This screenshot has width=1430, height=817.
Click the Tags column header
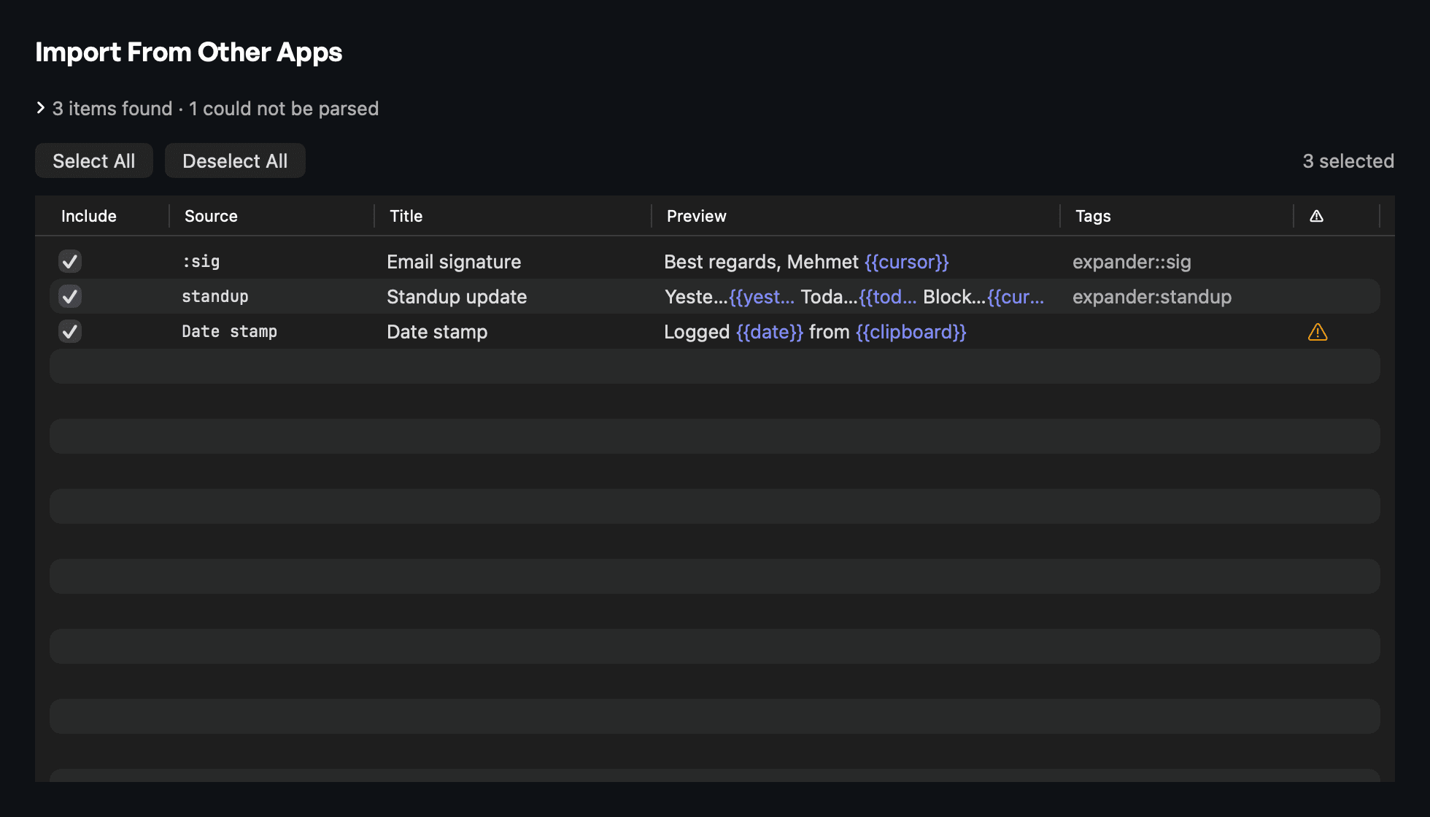pos(1093,216)
